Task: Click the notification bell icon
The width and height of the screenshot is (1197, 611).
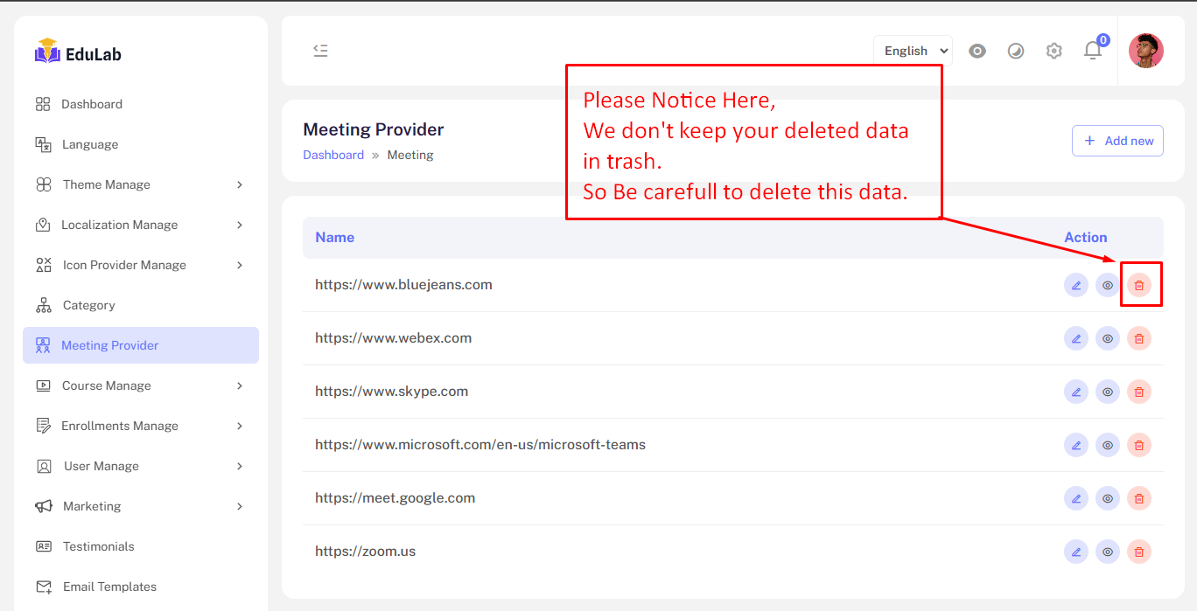Action: click(1093, 51)
